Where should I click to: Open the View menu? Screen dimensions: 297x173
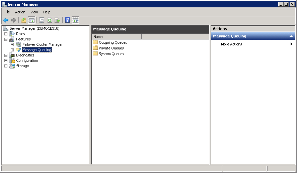[34, 12]
